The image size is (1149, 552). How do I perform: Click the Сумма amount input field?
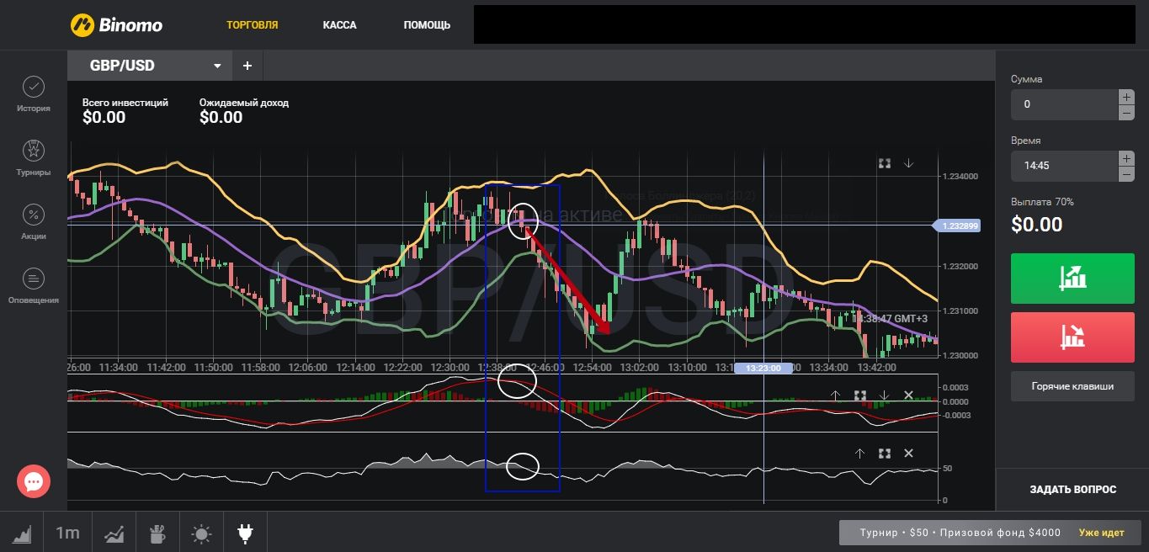tap(1064, 104)
